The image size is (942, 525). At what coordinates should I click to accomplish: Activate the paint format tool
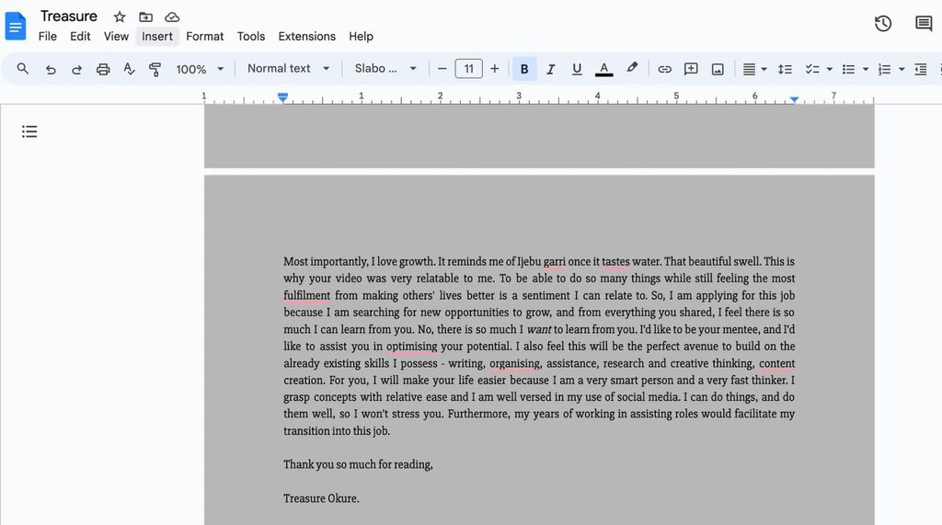[x=155, y=69]
